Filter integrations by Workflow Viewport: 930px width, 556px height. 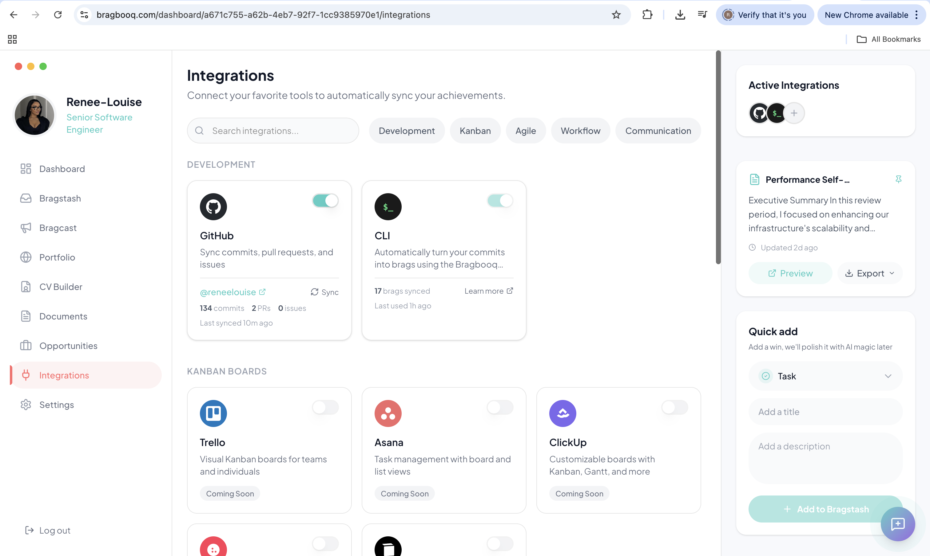pos(580,130)
